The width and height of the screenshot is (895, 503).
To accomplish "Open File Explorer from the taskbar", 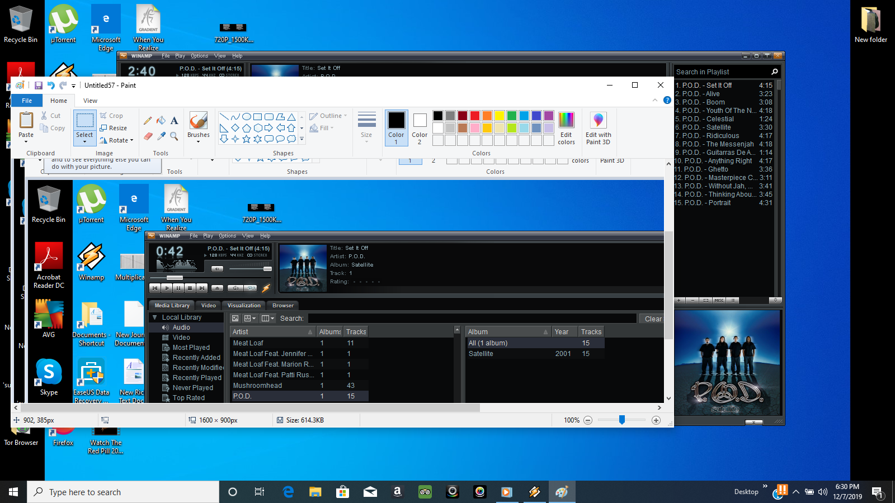I will click(315, 492).
